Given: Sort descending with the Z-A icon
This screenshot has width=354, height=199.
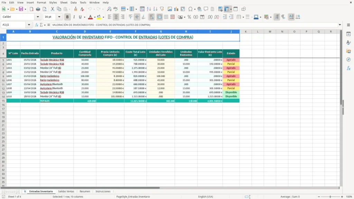Looking at the screenshot, I should click(x=155, y=9).
